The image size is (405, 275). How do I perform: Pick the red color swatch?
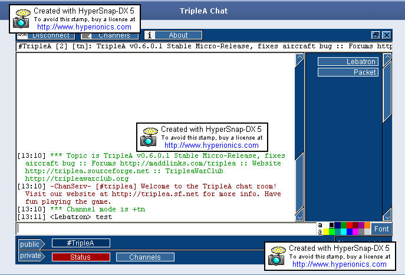click(350, 225)
